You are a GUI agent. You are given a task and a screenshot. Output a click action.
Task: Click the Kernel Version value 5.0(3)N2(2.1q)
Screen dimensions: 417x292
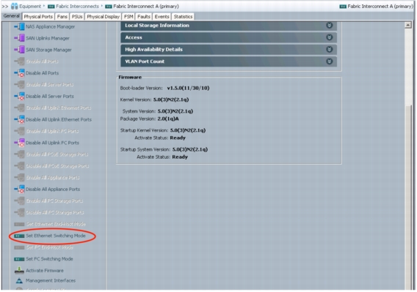[x=171, y=100]
